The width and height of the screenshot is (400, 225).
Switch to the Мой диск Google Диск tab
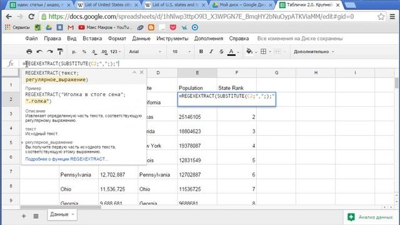click(x=242, y=5)
